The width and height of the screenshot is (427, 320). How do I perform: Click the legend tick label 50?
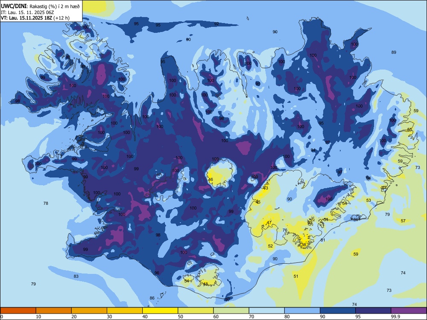181,317
